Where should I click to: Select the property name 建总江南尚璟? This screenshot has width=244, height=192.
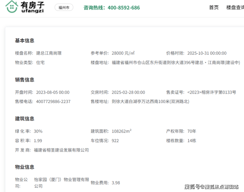click(49, 53)
